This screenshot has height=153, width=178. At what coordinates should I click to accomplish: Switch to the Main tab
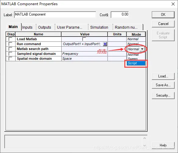click(x=13, y=27)
